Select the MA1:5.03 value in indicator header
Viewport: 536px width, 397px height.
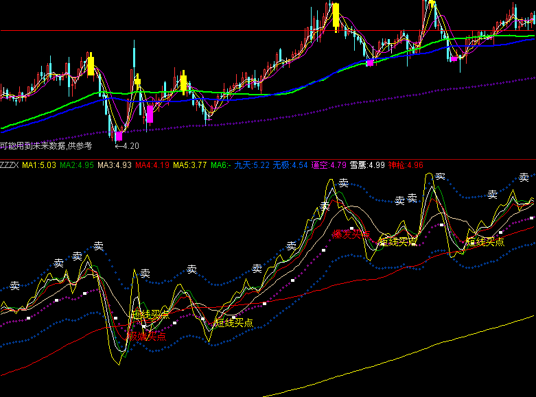coord(39,165)
